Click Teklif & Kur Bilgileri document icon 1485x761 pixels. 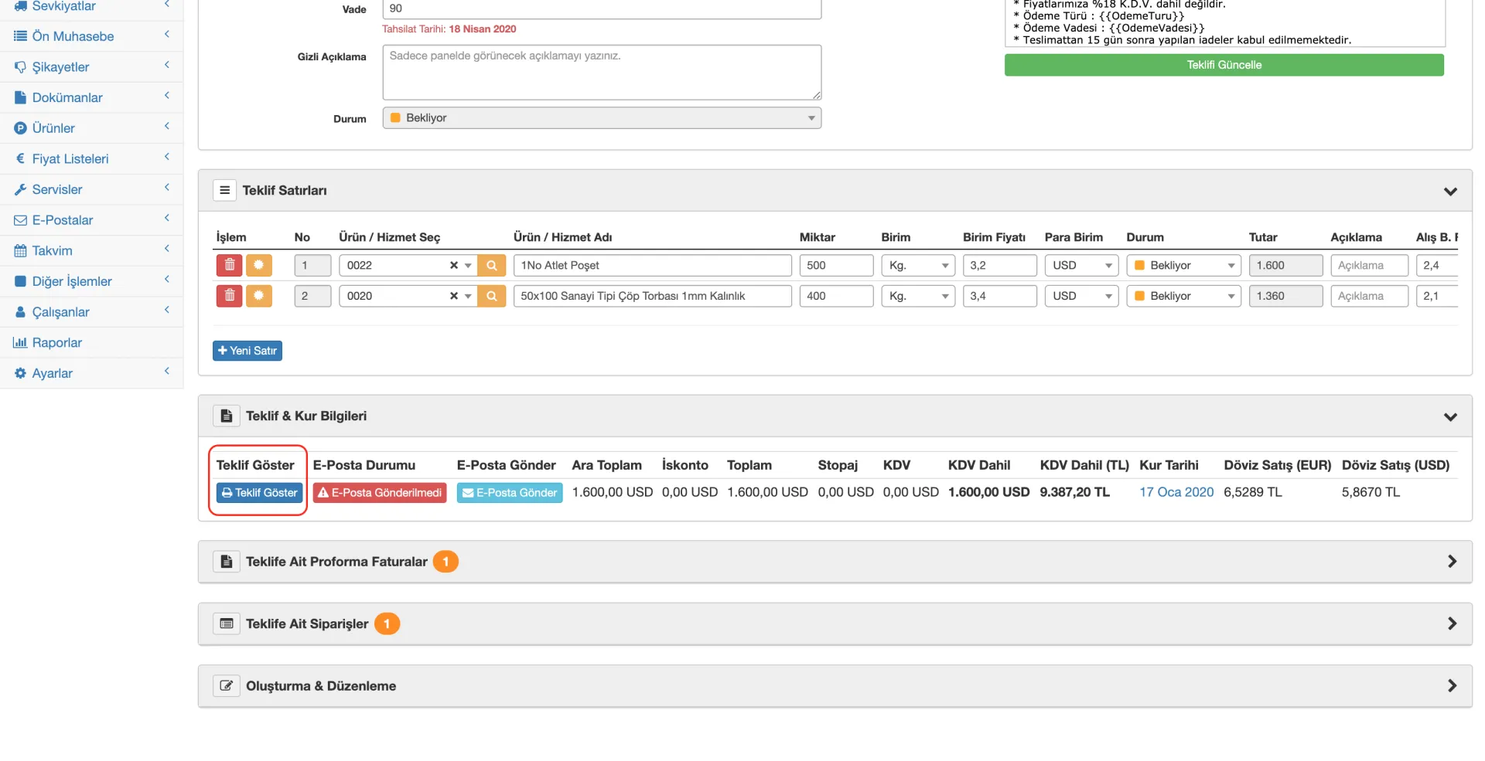point(226,416)
